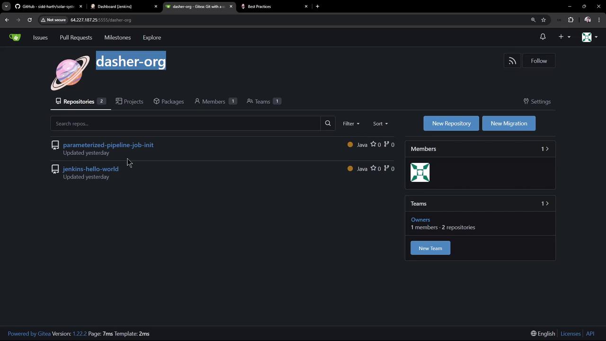Open the English language selector in footer
The height and width of the screenshot is (341, 606).
pos(543,333)
